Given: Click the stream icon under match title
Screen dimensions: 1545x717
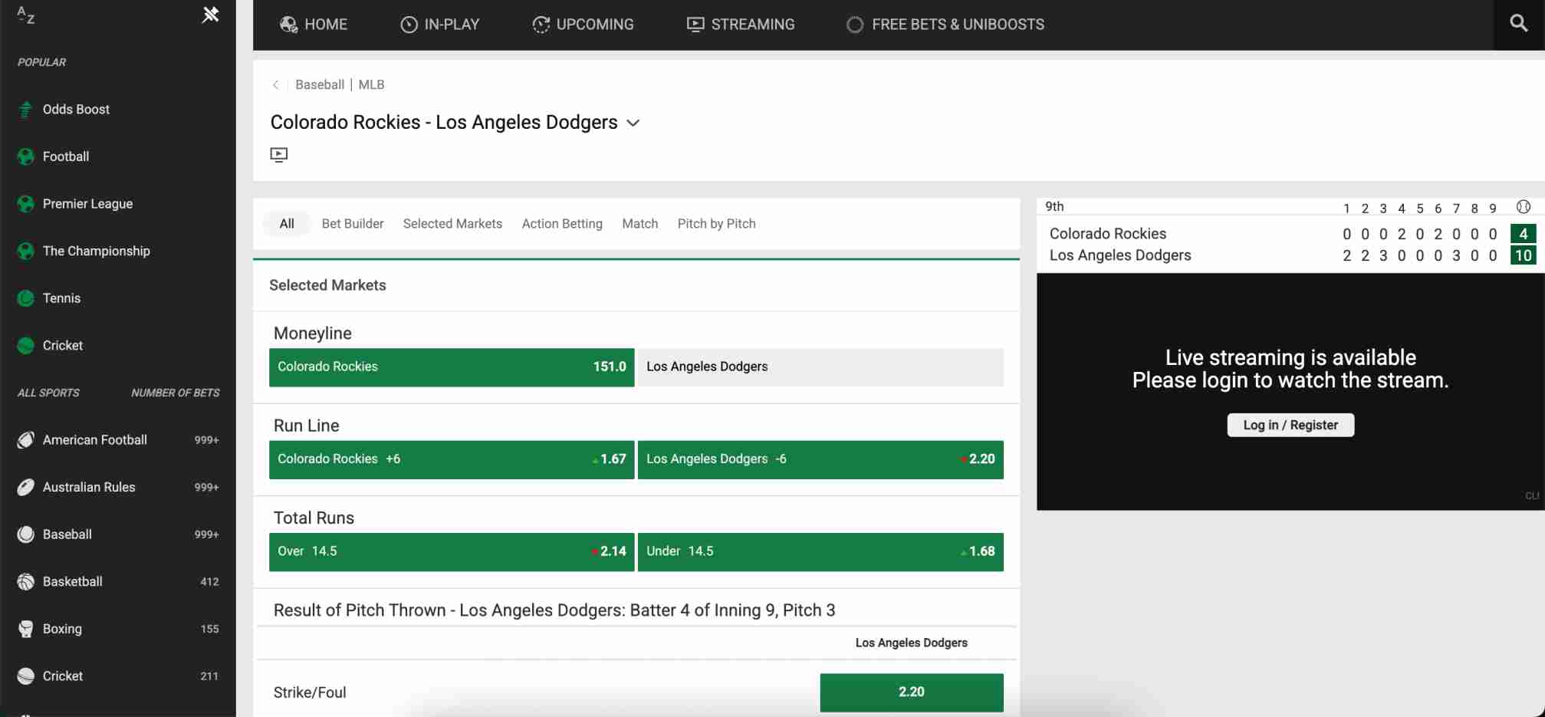Looking at the screenshot, I should 279,155.
